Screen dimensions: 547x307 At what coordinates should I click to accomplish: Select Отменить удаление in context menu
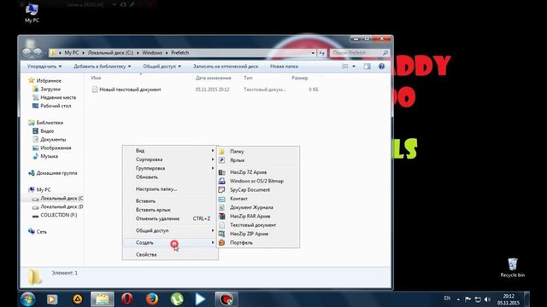click(x=170, y=218)
